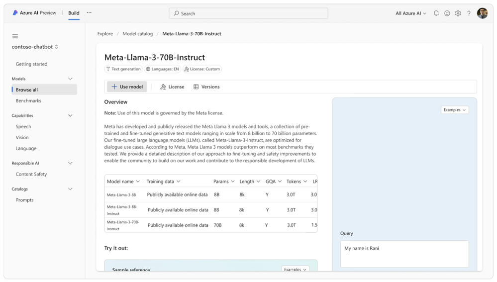The width and height of the screenshot is (497, 282).
Task: Open Getting started in sidebar
Action: tap(32, 64)
